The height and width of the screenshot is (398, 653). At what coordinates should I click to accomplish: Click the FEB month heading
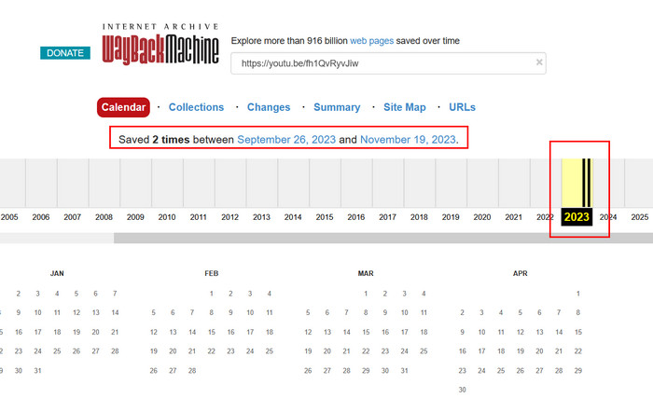[x=212, y=273]
